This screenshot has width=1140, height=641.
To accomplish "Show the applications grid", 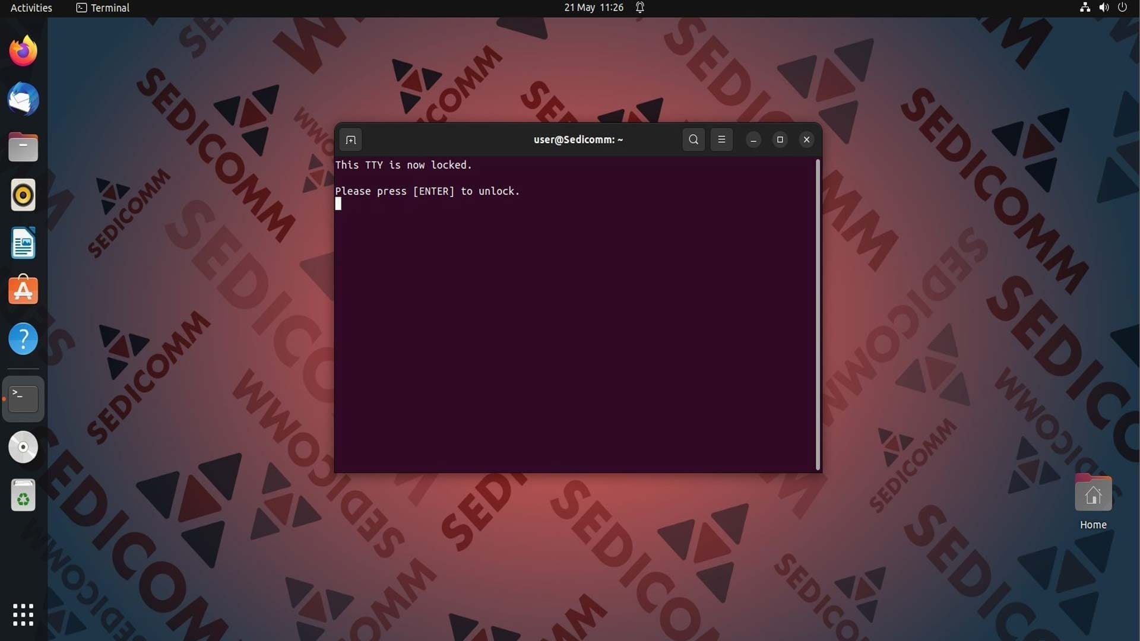I will coord(23,615).
